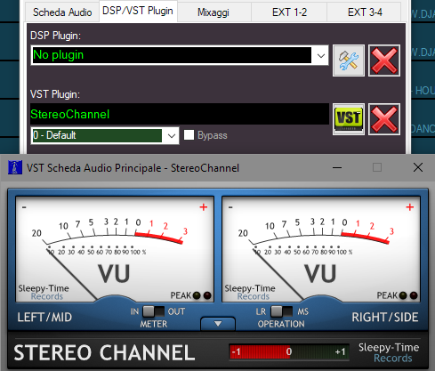Switch to the EXT 3-4 tab
This screenshot has width=435, height=371.
pos(365,12)
